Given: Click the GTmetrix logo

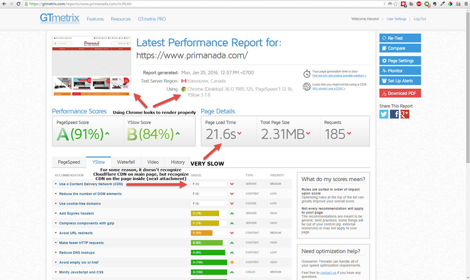Looking at the screenshot, I should (60, 18).
